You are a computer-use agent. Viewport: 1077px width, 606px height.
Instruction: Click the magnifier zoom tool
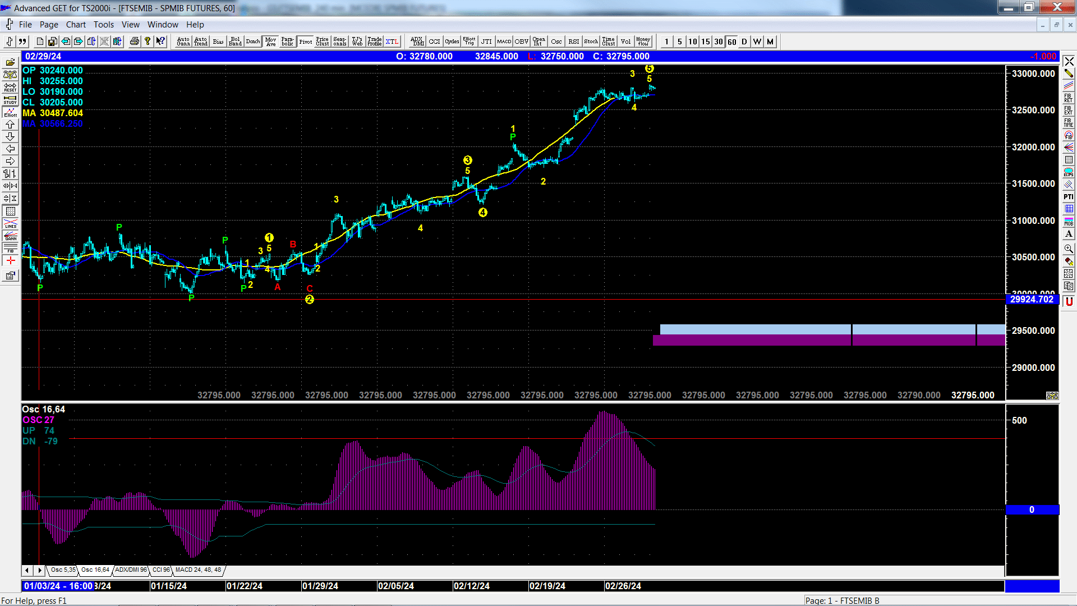(1069, 249)
